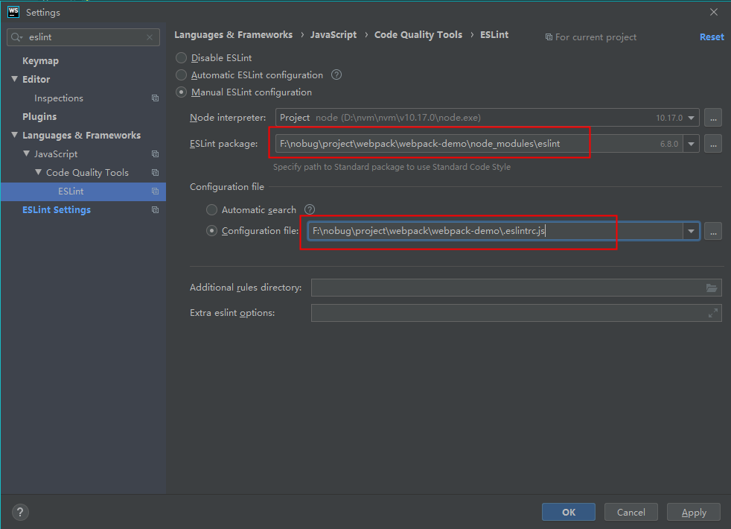Open the Node interpreter dropdown arrow
The image size is (731, 529).
pos(691,118)
